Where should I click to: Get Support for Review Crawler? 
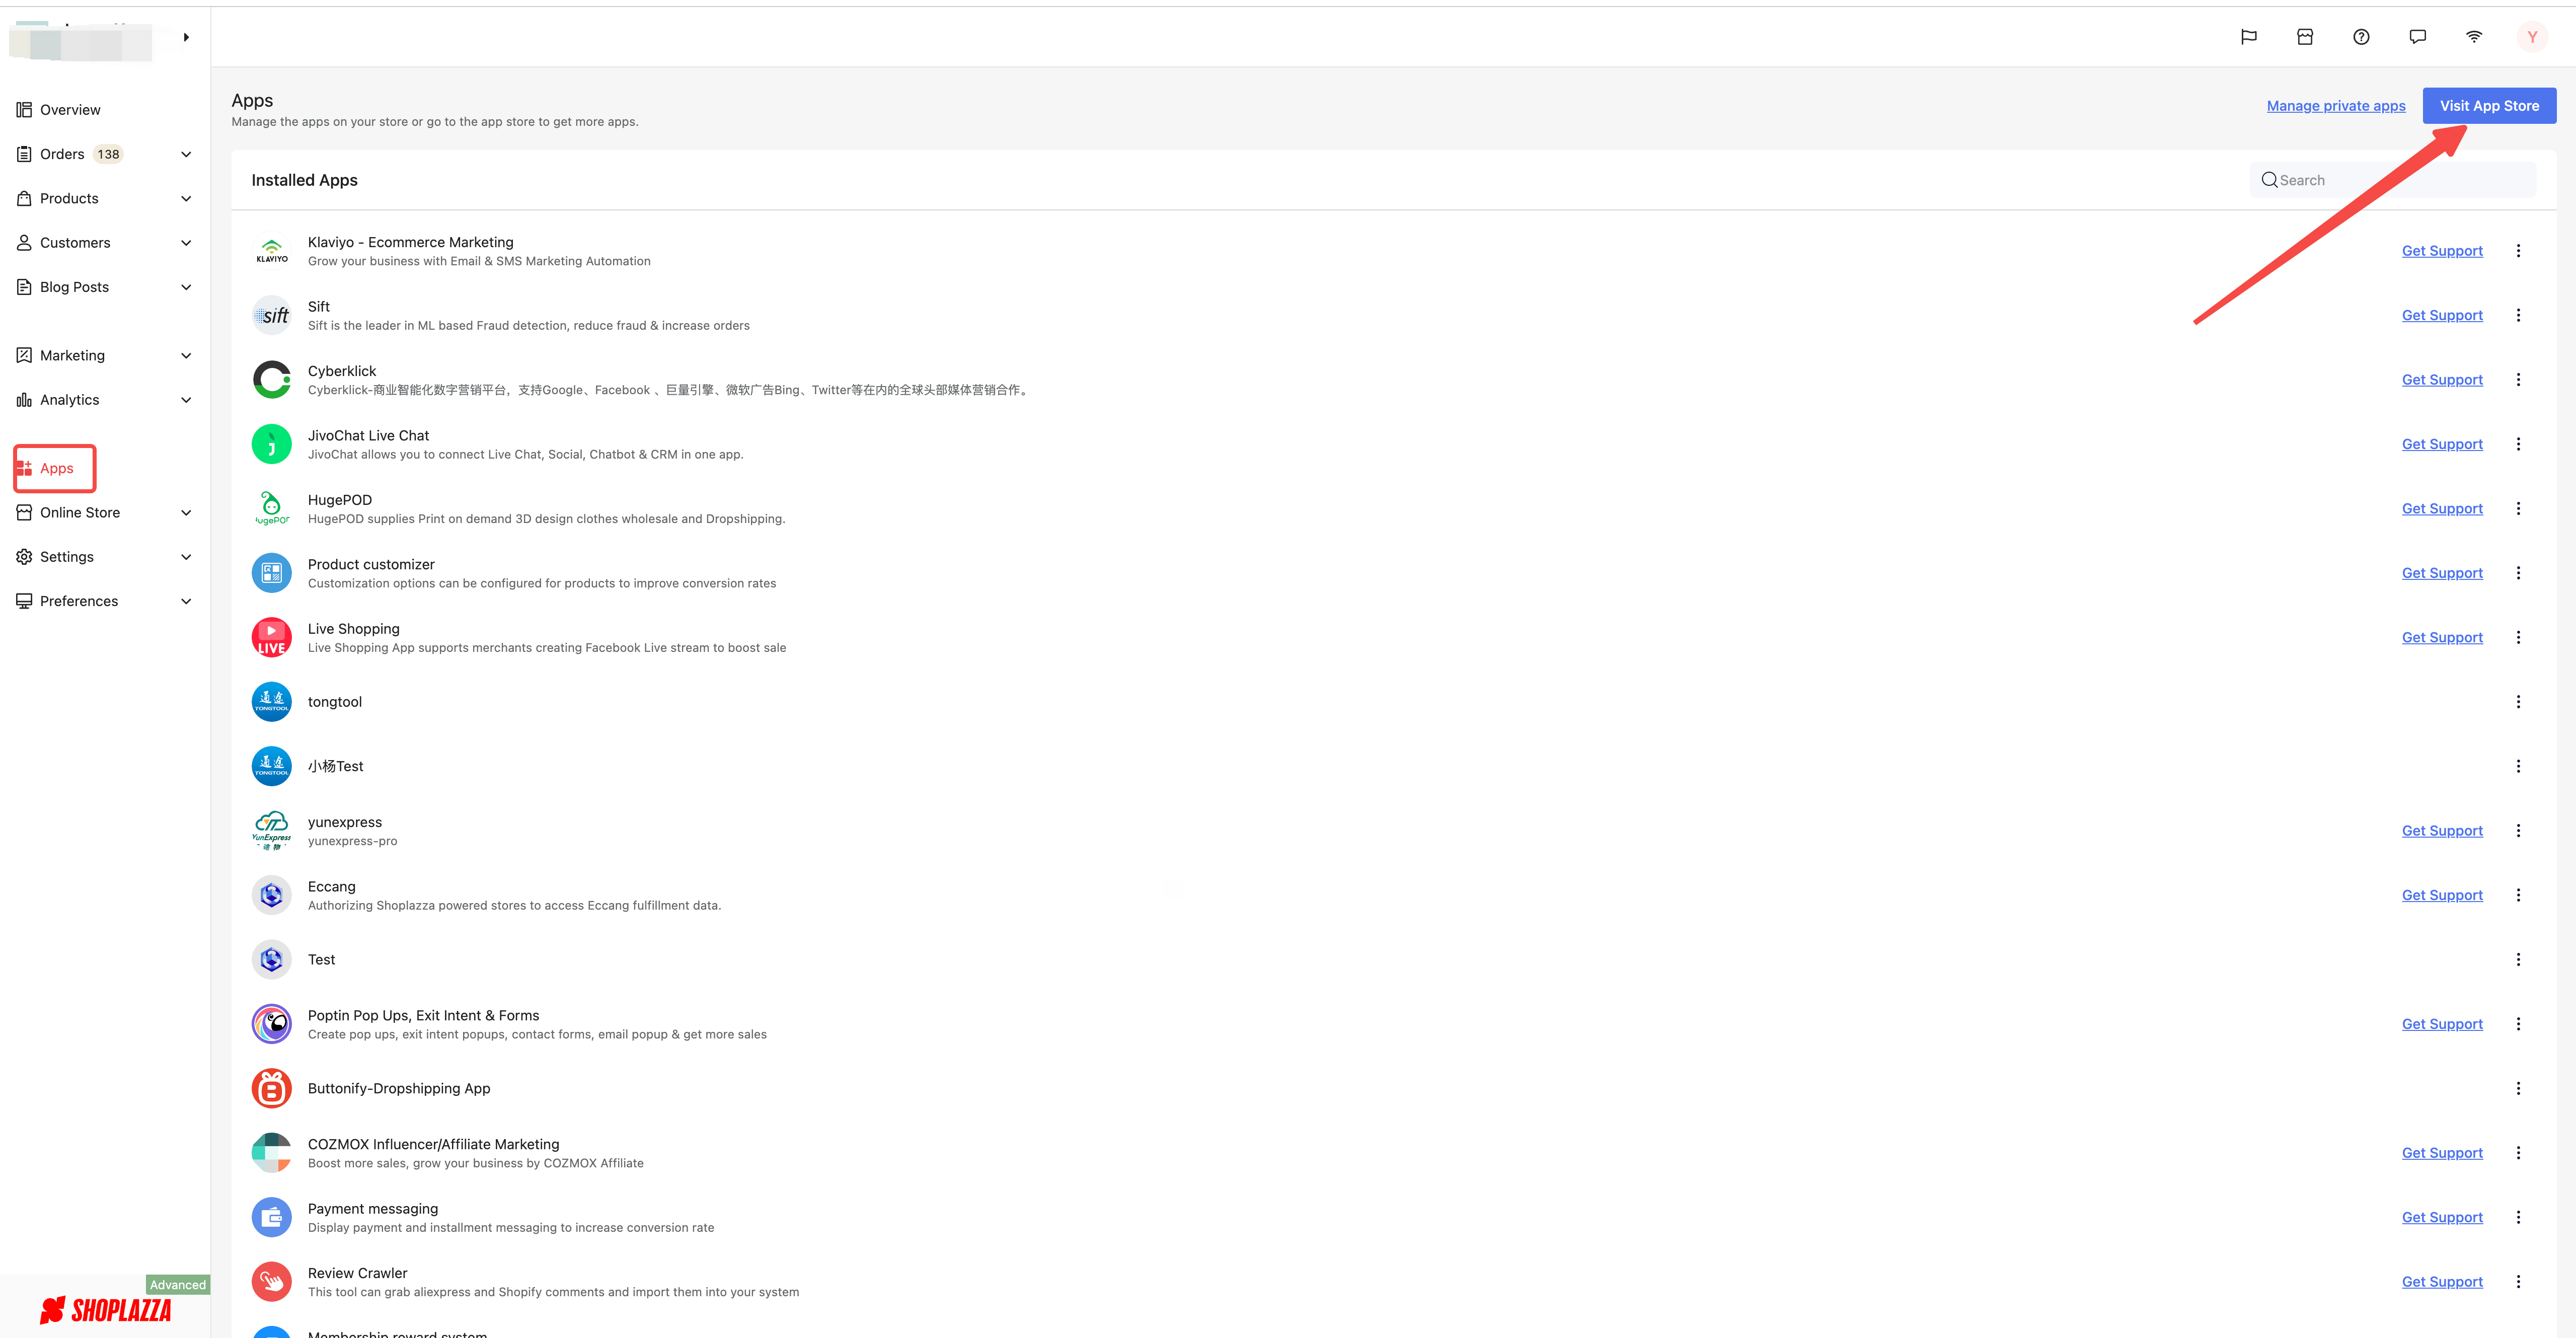2442,1282
